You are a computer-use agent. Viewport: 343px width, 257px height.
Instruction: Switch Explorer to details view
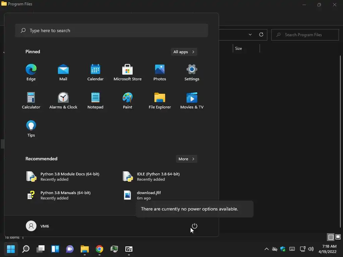[x=331, y=237]
